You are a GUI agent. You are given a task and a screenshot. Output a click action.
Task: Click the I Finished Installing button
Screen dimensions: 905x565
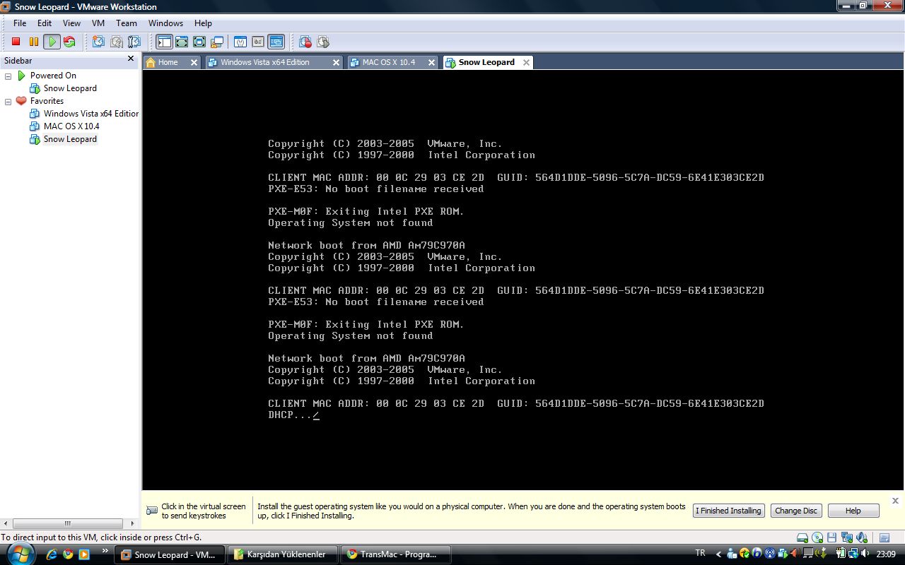728,511
